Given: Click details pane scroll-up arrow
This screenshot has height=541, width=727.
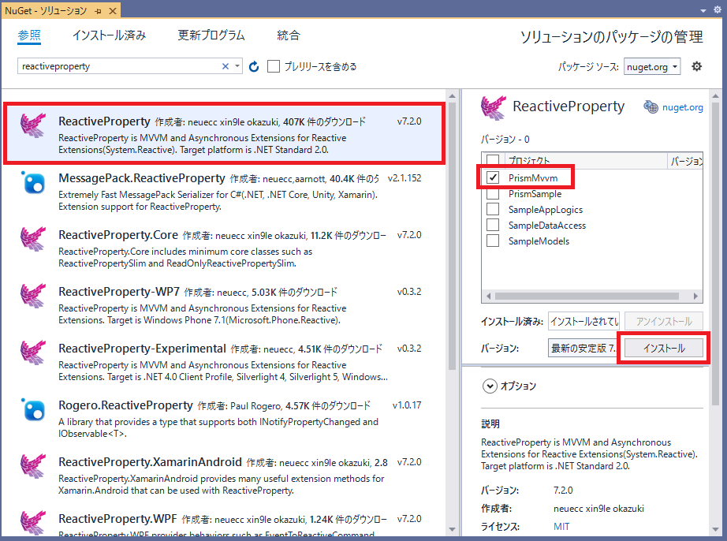Looking at the screenshot, I should point(715,96).
